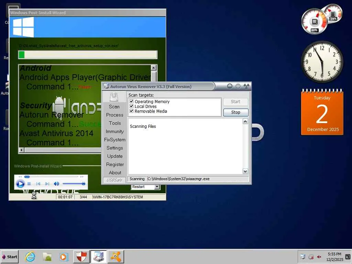Select Avast Antivirus 2014 entry in wizard
Viewport: 352px width, 264px height.
point(56,133)
